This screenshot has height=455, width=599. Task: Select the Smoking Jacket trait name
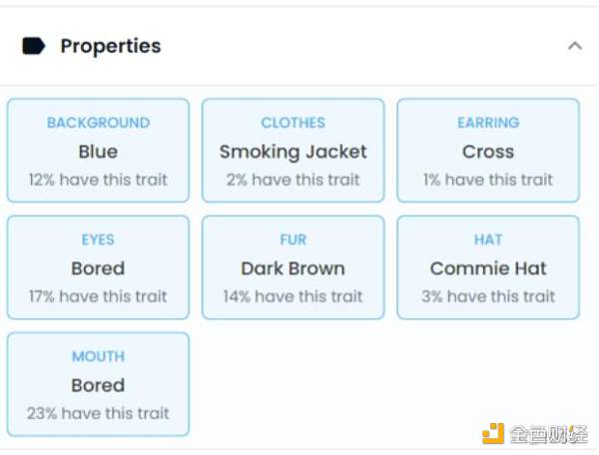click(x=294, y=152)
